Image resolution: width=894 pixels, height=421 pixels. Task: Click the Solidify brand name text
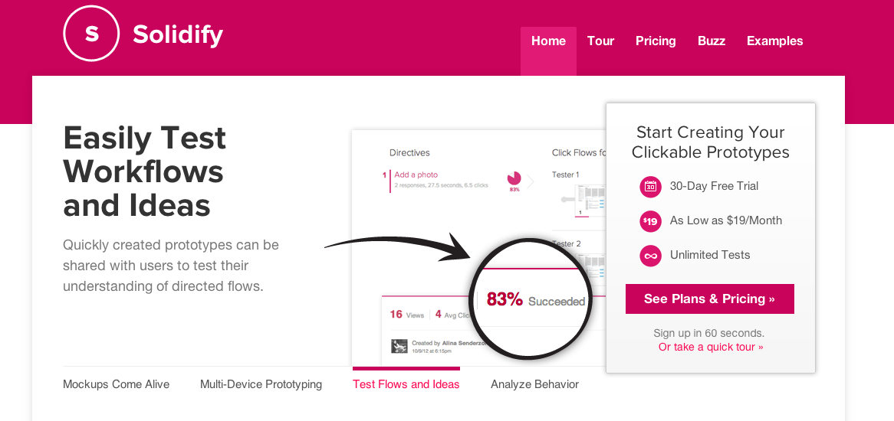178,34
